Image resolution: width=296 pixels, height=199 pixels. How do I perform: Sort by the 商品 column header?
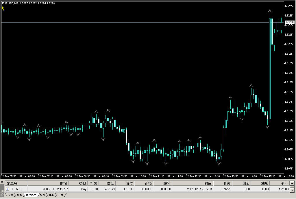coord(108,183)
